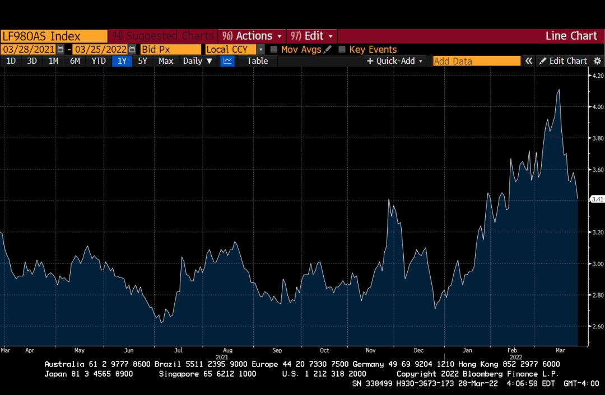Open the start date calendar picker icon

[61, 49]
